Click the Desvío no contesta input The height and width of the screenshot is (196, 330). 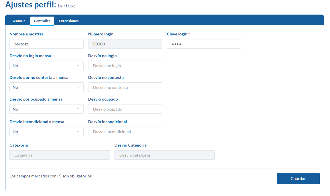(125, 87)
